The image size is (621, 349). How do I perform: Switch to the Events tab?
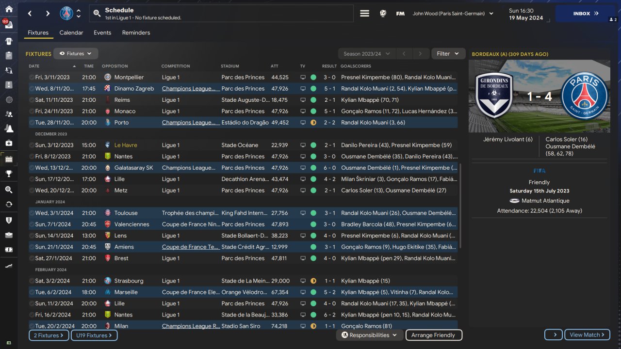[102, 33]
